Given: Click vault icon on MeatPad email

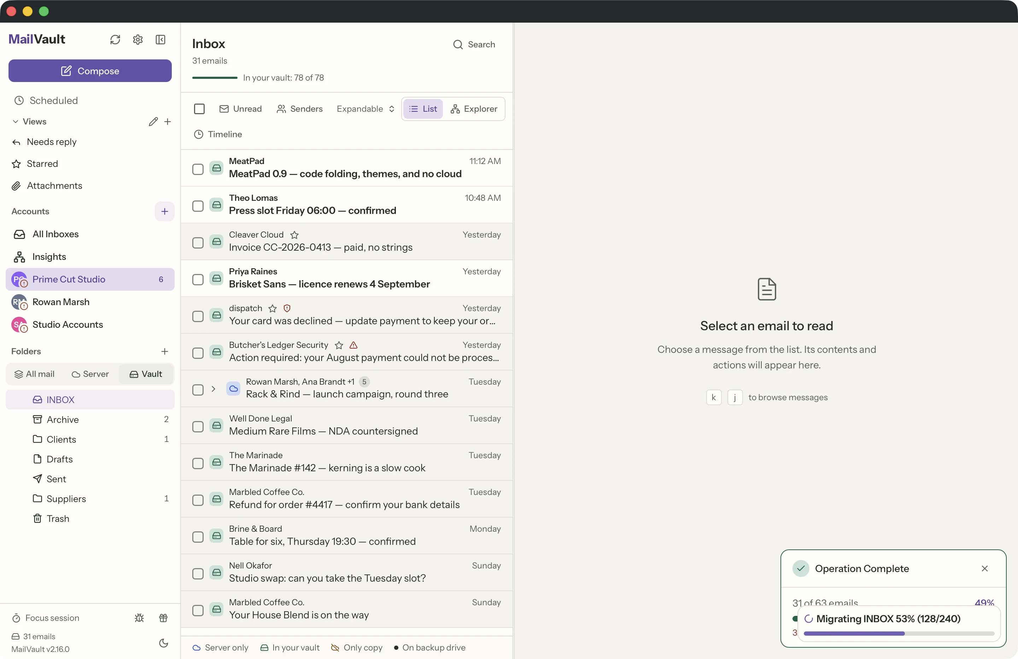Looking at the screenshot, I should point(216,168).
